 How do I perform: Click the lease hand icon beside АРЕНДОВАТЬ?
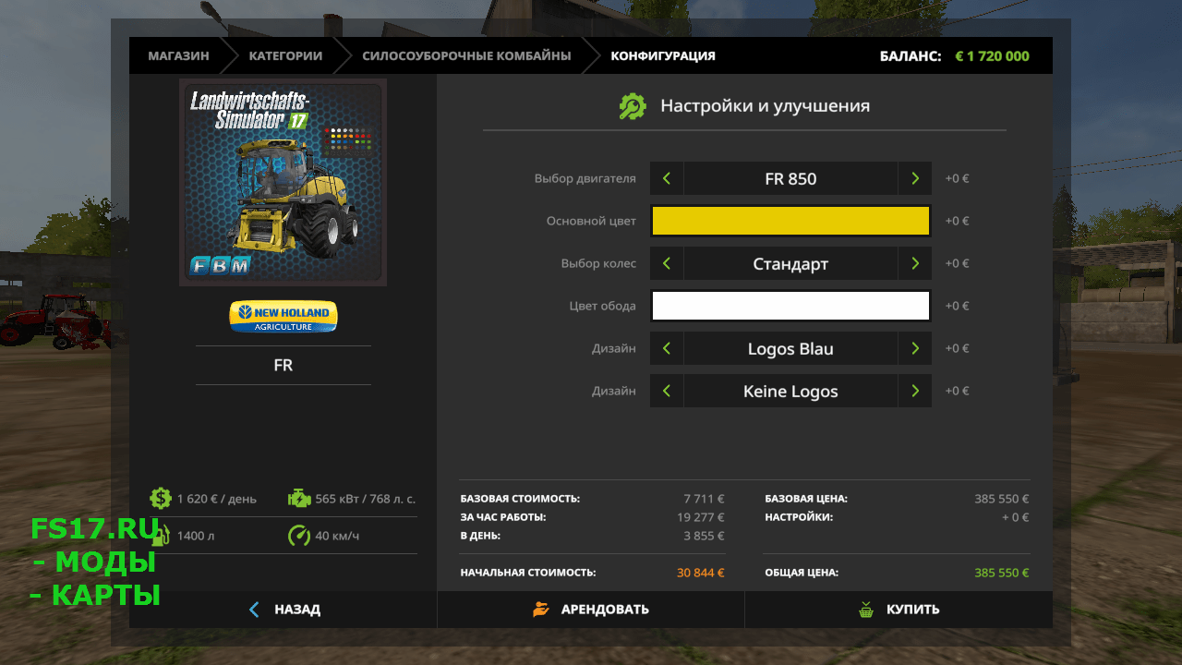[x=541, y=610]
